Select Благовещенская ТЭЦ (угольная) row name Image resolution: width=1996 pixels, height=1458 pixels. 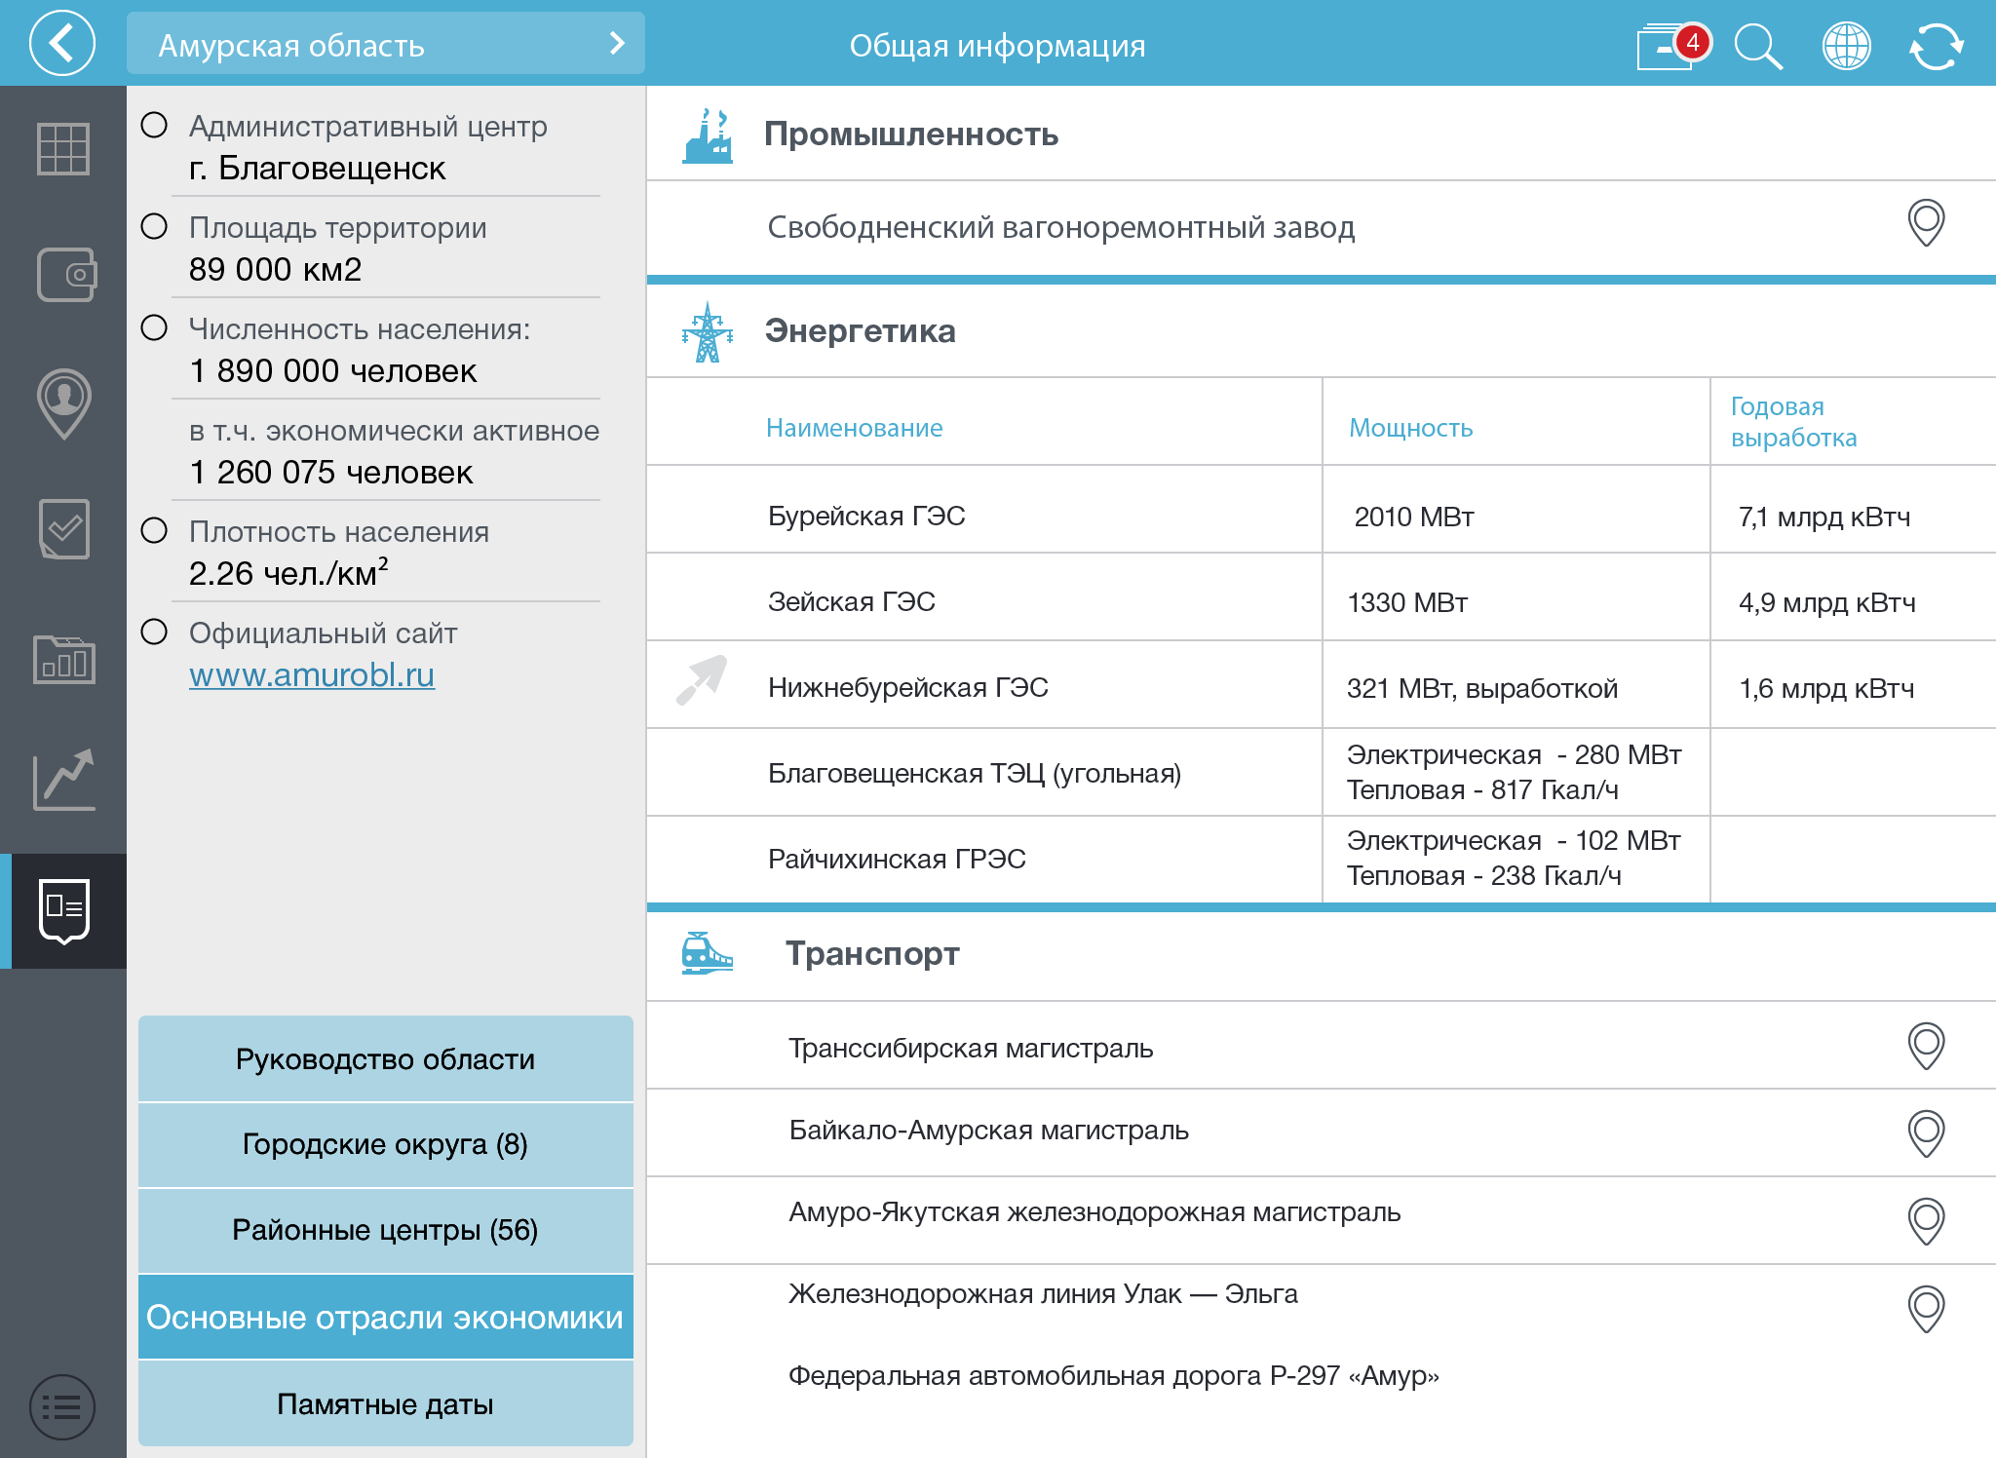[975, 773]
